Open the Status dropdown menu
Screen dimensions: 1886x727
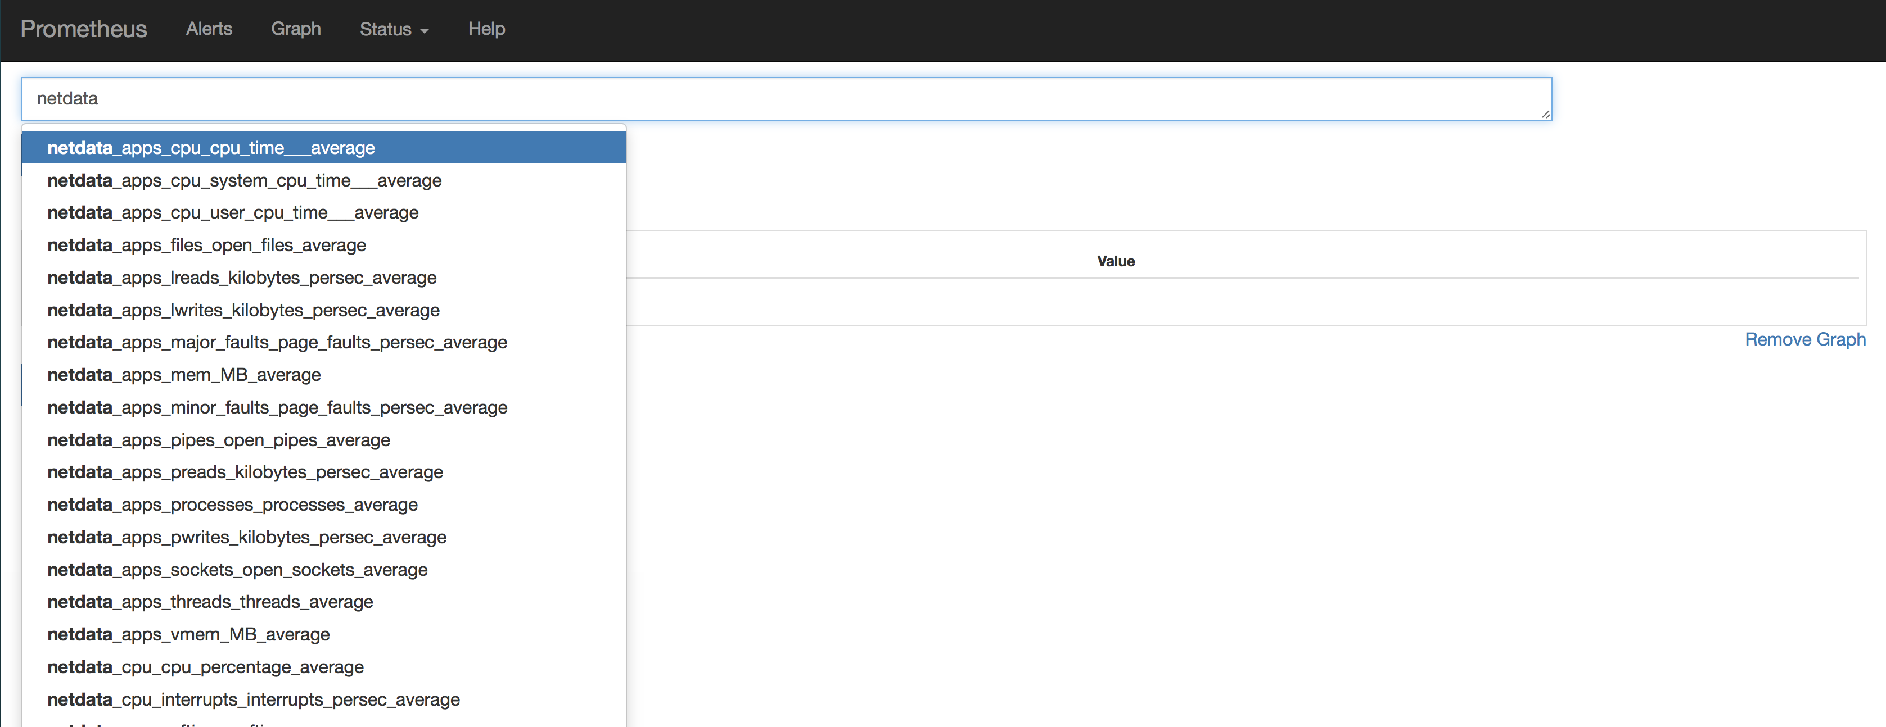[x=393, y=29]
